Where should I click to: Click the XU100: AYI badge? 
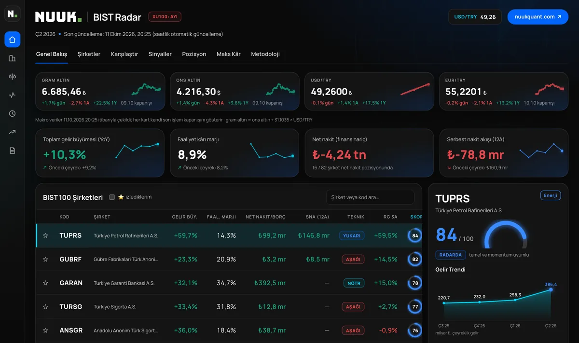click(x=165, y=17)
